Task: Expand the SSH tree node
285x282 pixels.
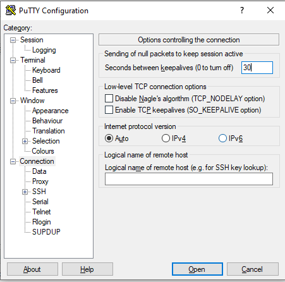Action: pyautogui.click(x=25, y=192)
